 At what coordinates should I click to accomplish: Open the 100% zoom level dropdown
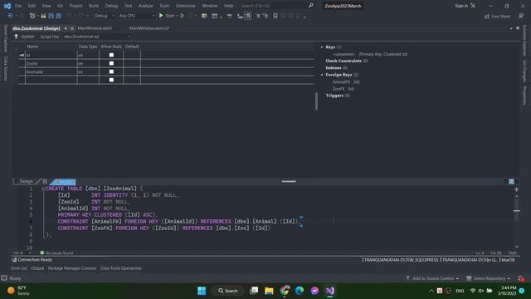(22, 252)
